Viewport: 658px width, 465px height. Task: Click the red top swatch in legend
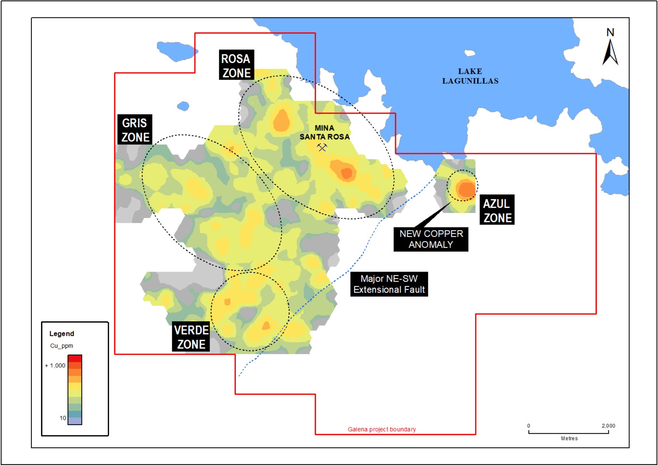click(x=75, y=359)
